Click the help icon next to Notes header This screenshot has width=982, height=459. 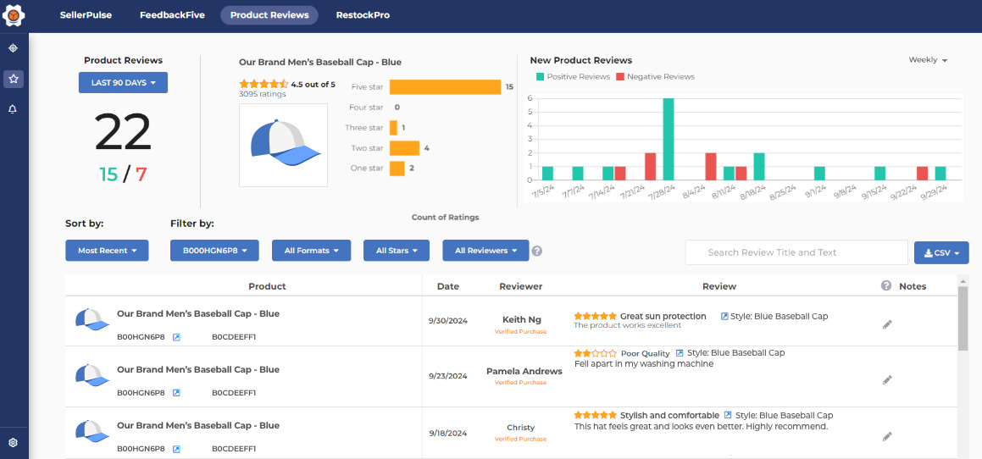click(886, 286)
